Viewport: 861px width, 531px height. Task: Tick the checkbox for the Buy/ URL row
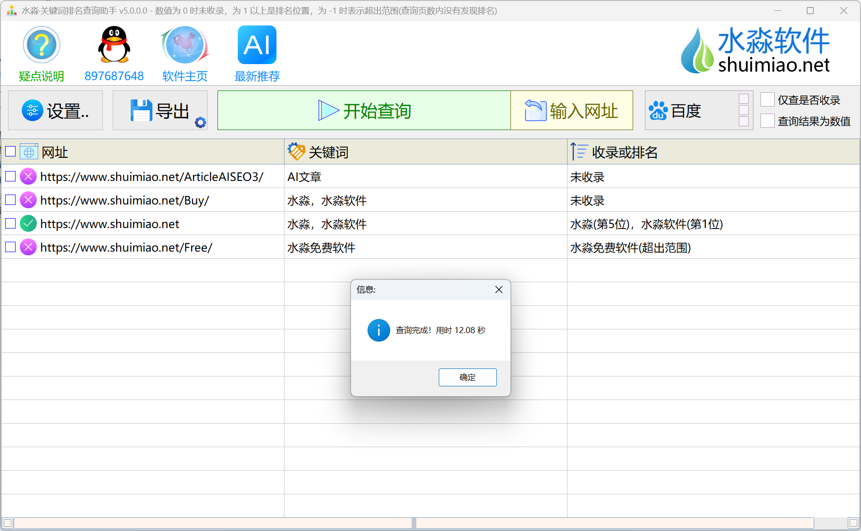point(10,200)
